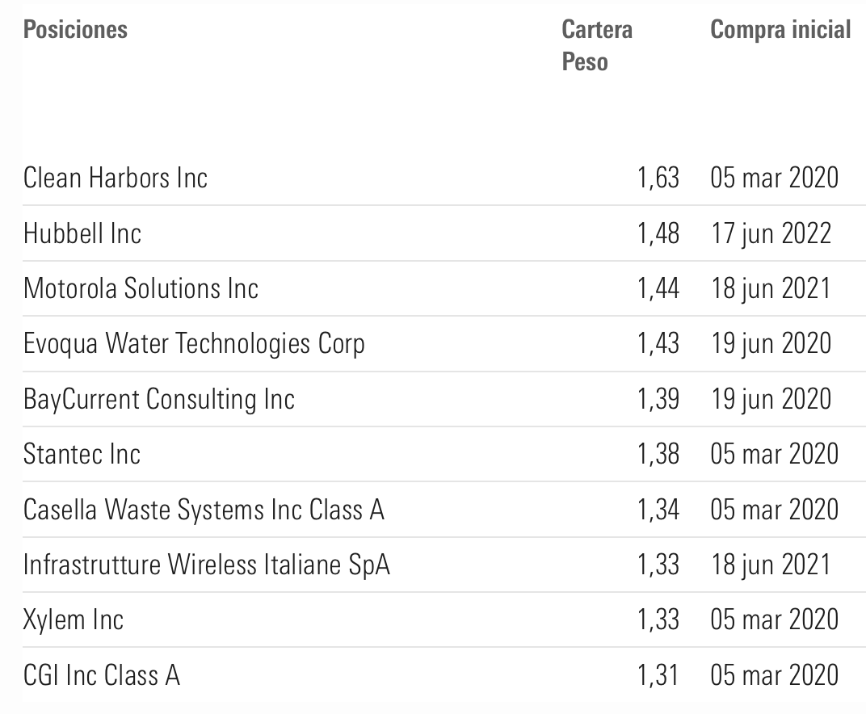Select BayCurrent Consulting Inc row
Viewport: 866px width, 714px height.
(159, 399)
